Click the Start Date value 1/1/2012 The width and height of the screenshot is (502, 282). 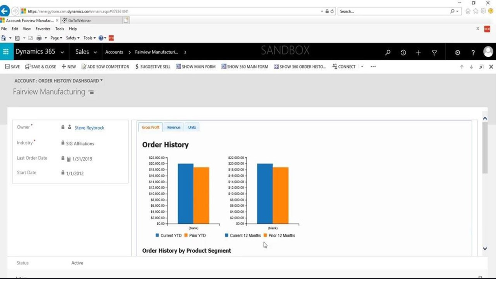pyautogui.click(x=75, y=174)
